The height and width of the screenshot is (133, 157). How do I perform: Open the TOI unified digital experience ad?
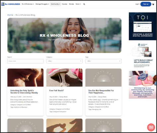142,26
